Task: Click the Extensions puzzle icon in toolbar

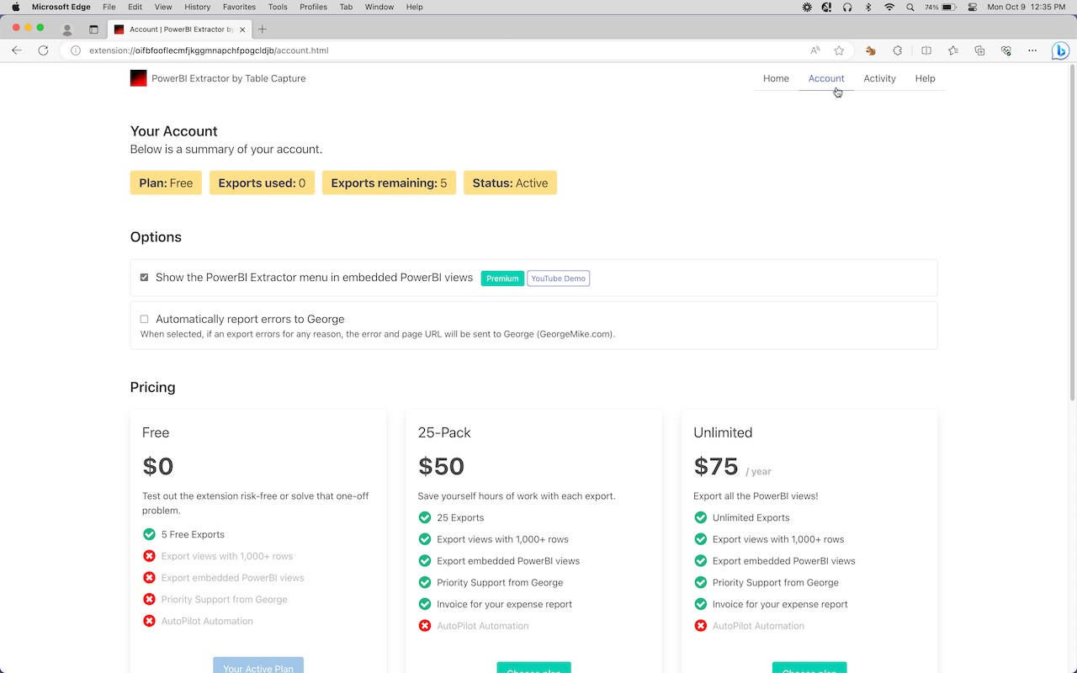Action: 898,50
